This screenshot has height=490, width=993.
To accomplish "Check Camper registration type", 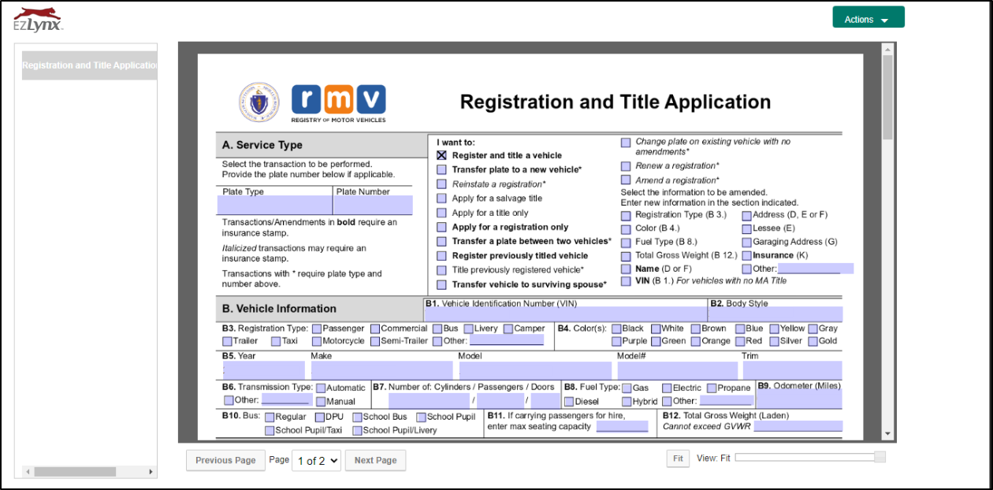I will coord(508,329).
